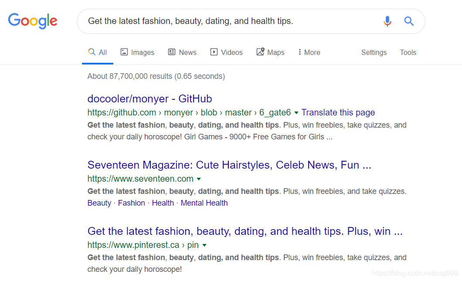The image size is (462, 281).
Task: Click the Videos tab play icon
Action: [214, 52]
